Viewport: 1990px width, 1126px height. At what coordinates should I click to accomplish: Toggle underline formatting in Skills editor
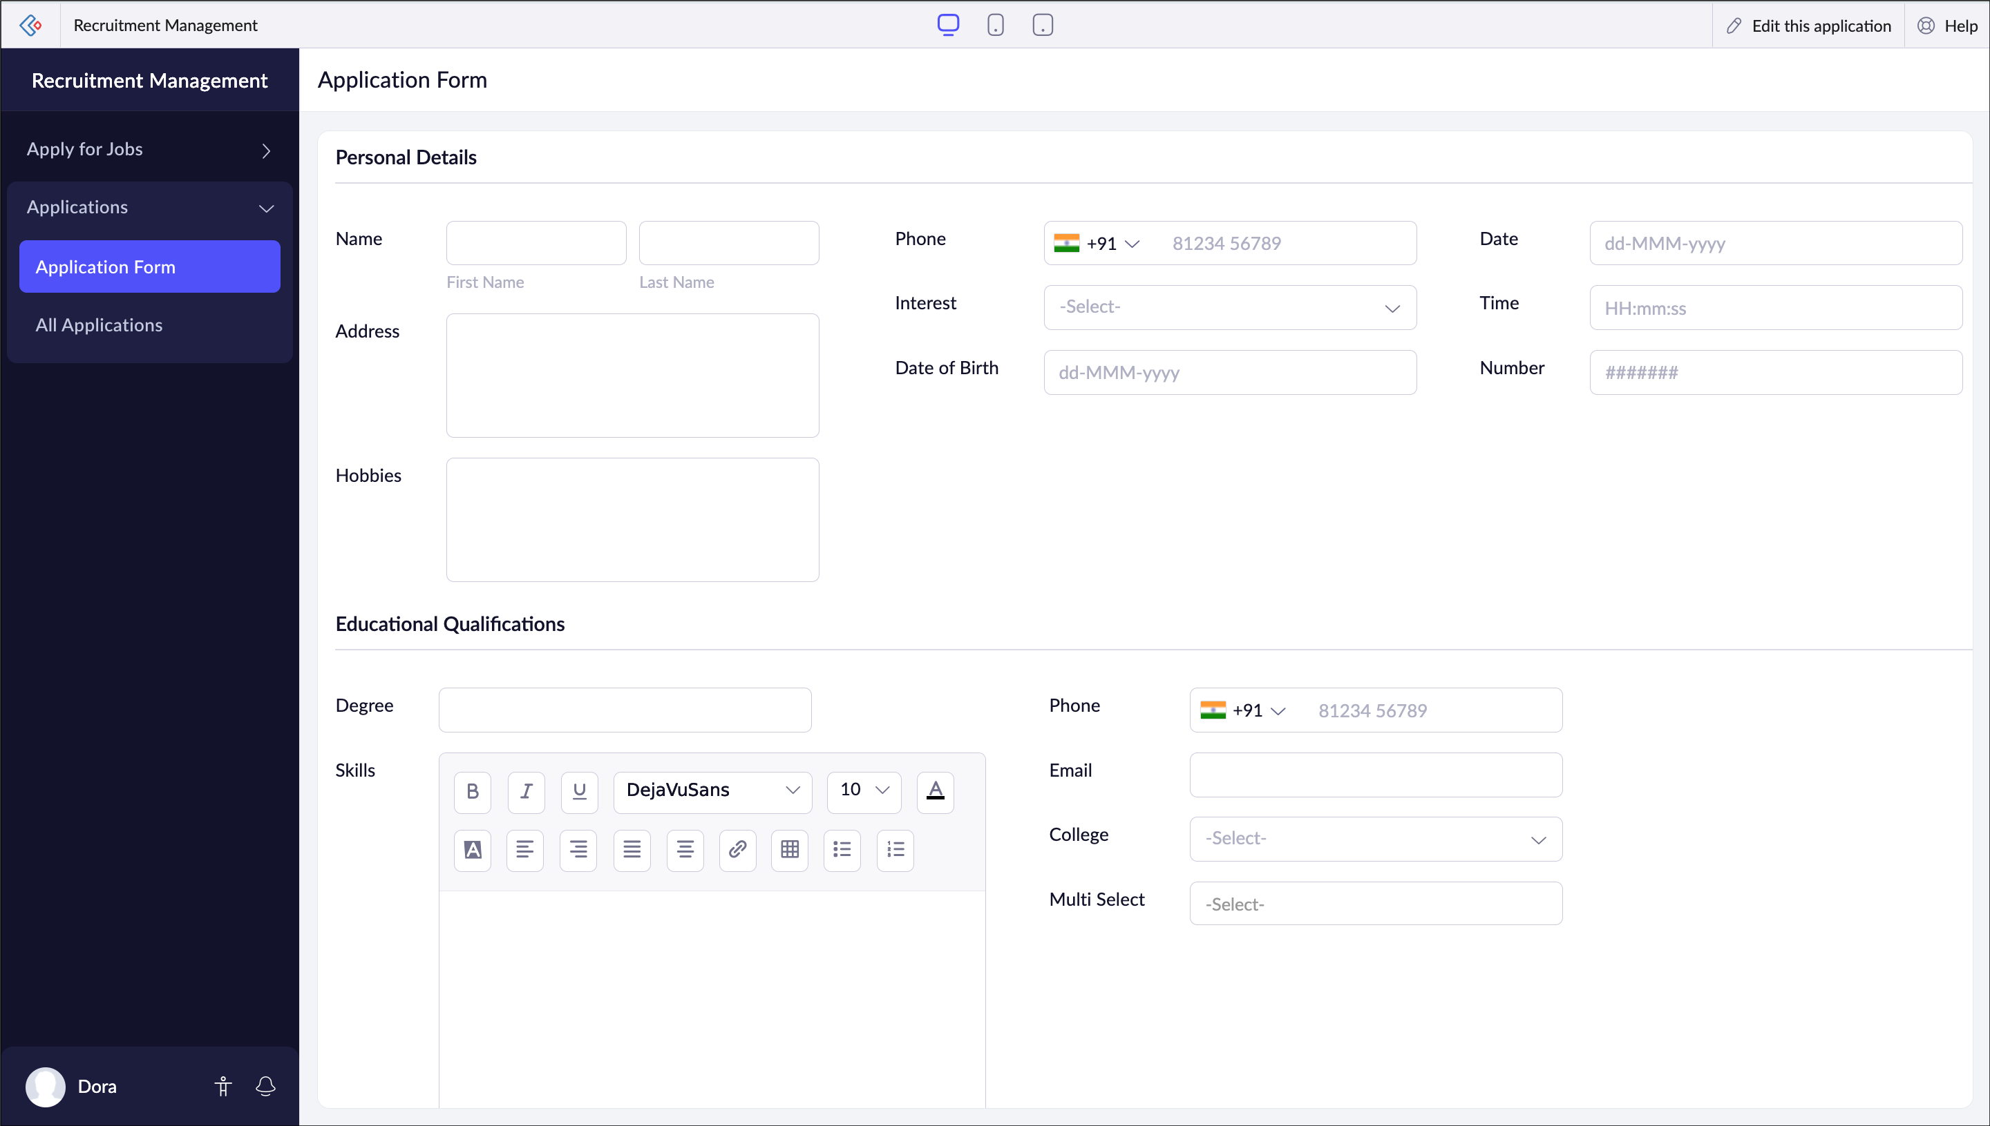coord(579,791)
